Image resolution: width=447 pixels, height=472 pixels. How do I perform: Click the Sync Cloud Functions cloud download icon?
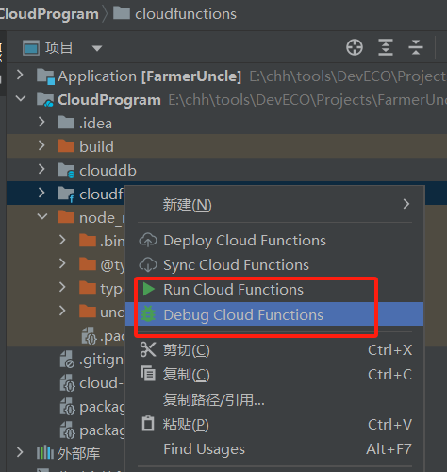pyautogui.click(x=148, y=265)
